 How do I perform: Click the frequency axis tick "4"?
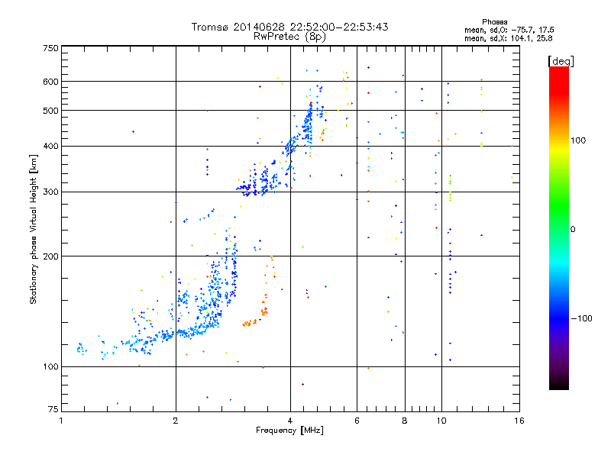(290, 421)
